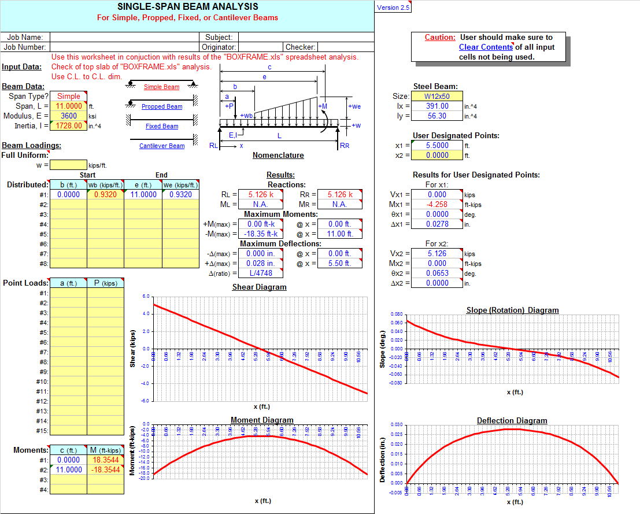640x514 pixels.
Task: Click Point Loads #15 a cell
Action: pyautogui.click(x=69, y=430)
